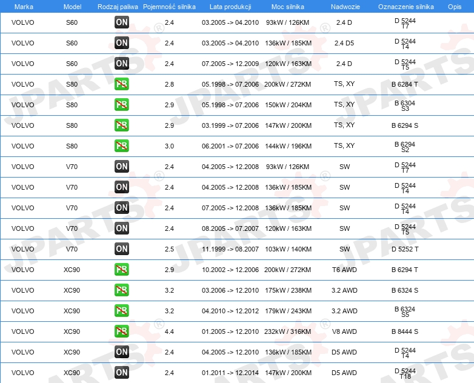474x383 pixels.
Task: Click production years 04.2010 -> 12.2012
Action: point(230,311)
